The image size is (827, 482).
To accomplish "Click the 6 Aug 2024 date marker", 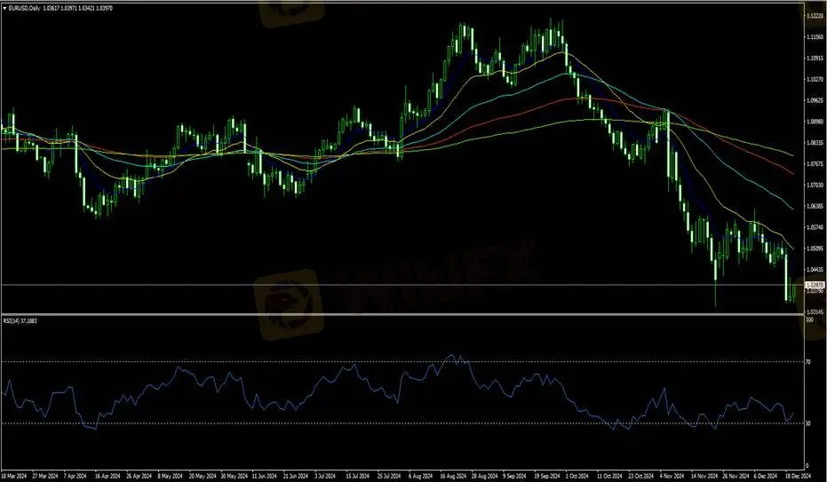I will pyautogui.click(x=420, y=475).
